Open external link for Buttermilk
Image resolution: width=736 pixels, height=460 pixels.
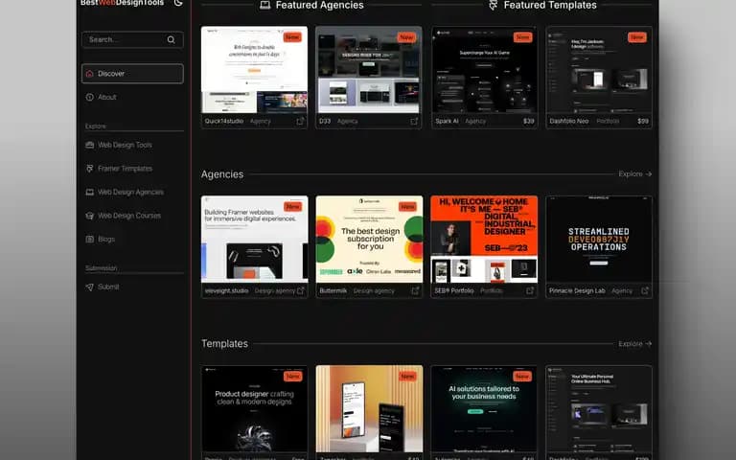tap(415, 291)
